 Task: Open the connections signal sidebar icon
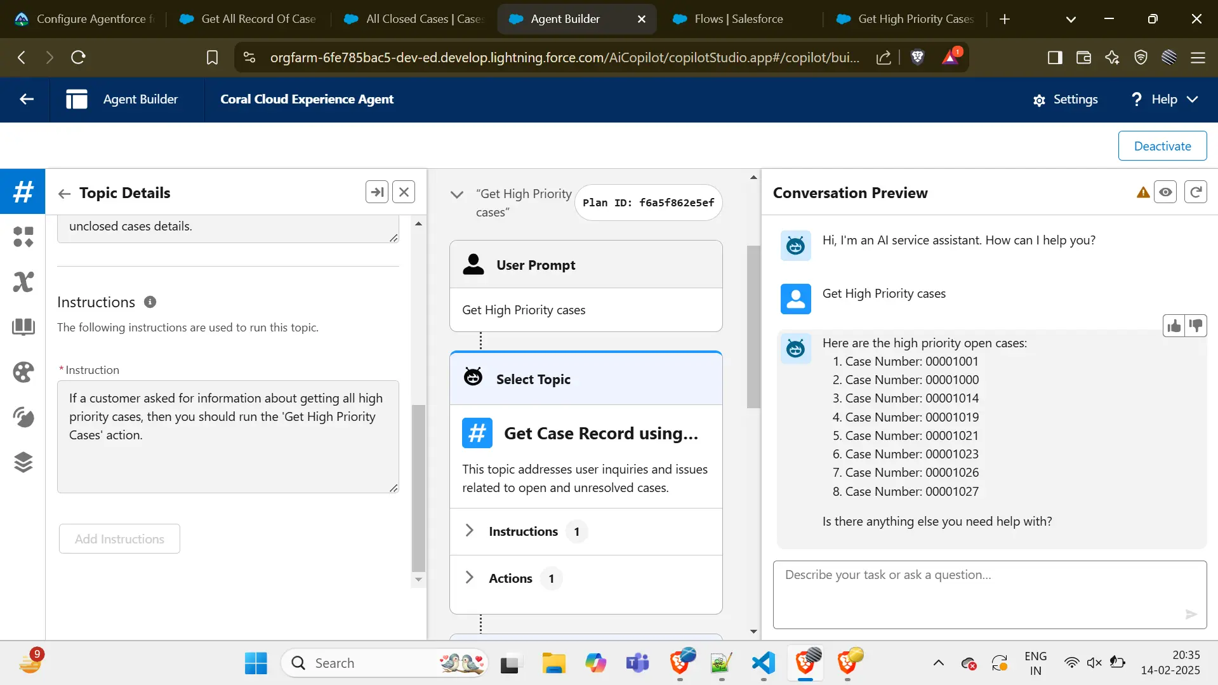(x=23, y=417)
